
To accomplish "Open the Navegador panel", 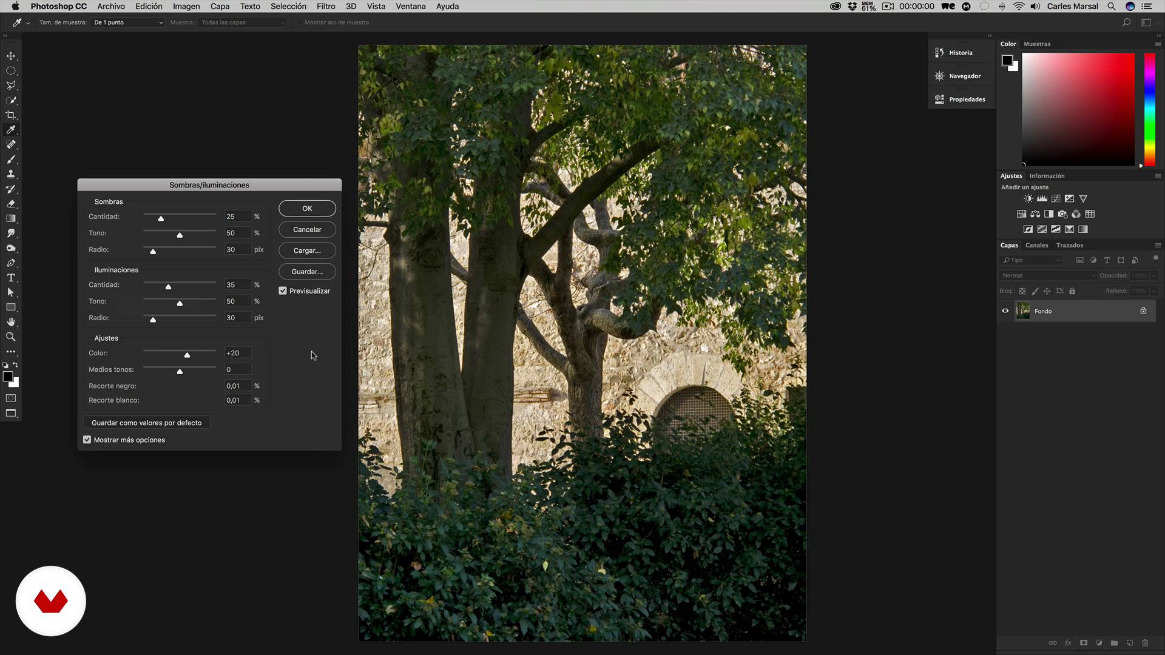I will 961,76.
